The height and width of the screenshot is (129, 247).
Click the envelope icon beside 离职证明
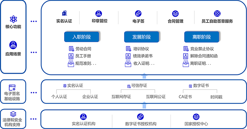pos(186,64)
